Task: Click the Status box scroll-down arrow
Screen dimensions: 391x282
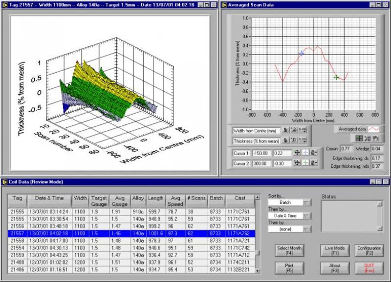Action: (x=380, y=228)
